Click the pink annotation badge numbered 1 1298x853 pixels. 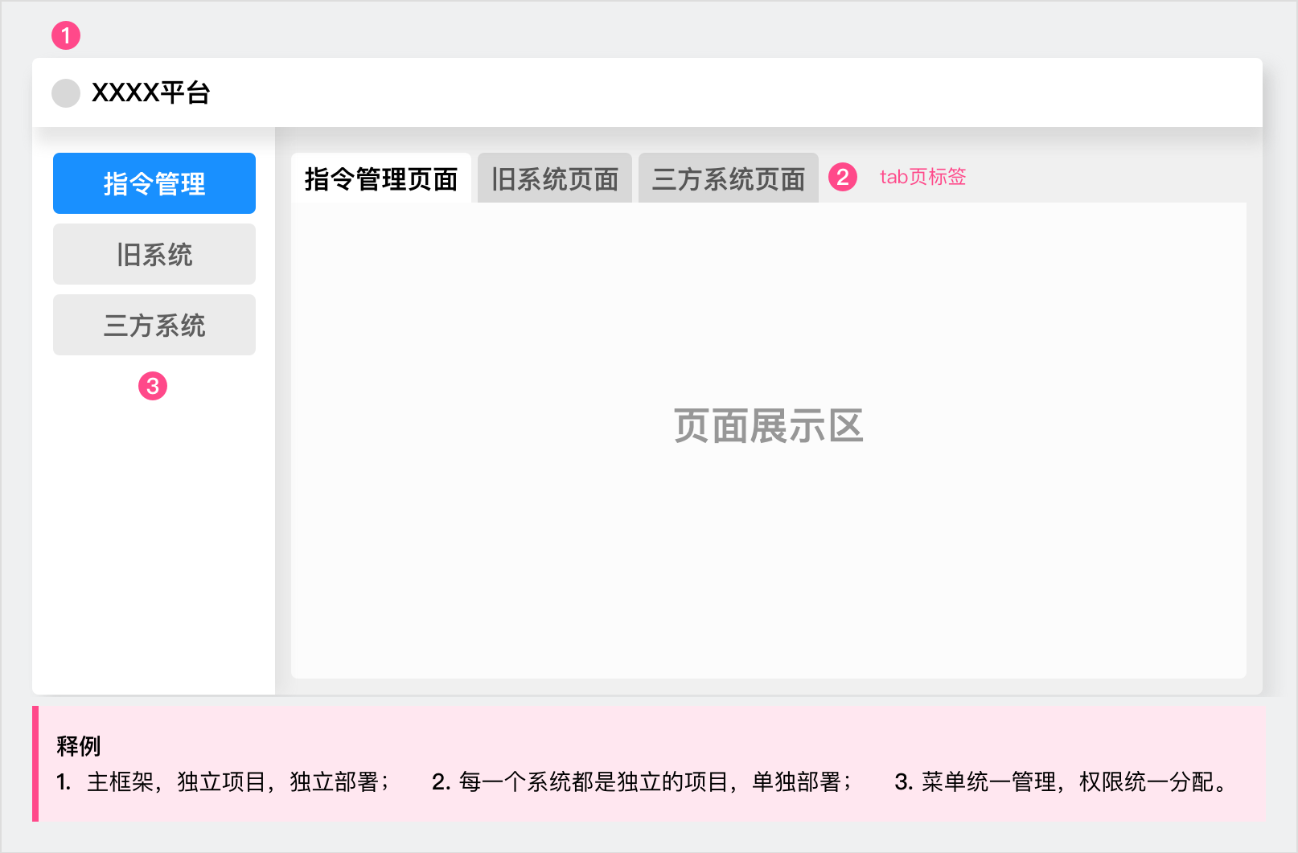pos(67,35)
